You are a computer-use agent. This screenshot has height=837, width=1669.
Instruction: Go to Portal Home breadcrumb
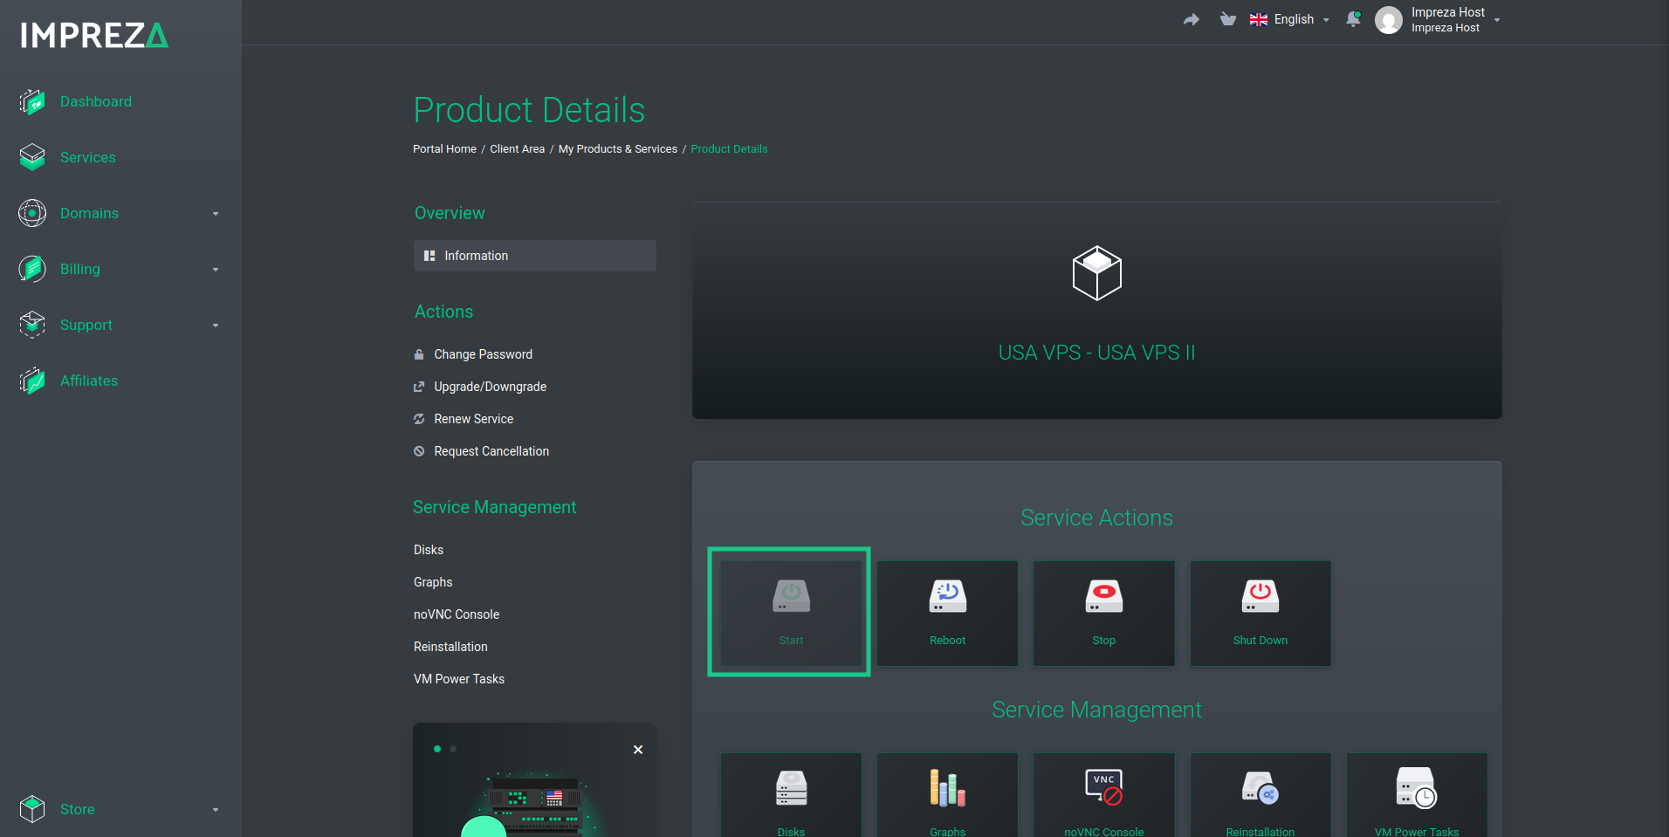[x=444, y=149]
